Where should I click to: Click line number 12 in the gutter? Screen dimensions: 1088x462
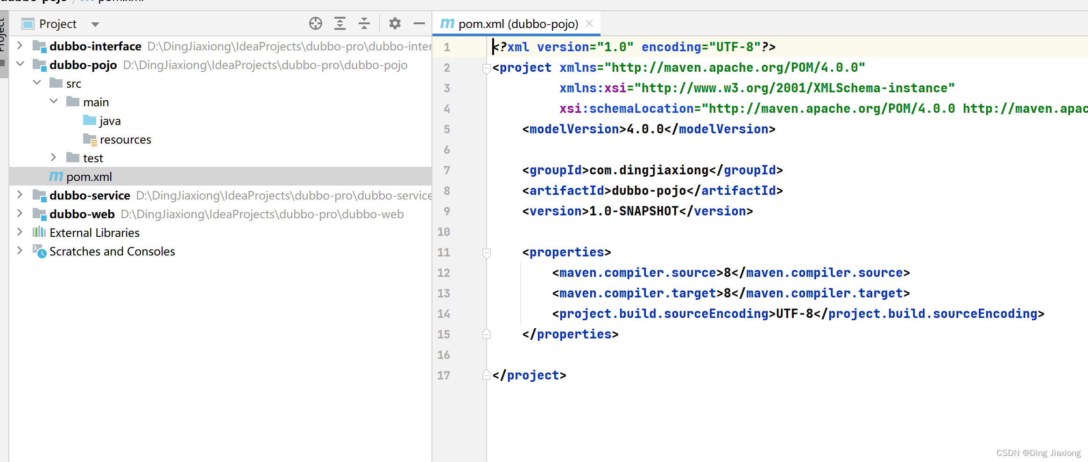pos(444,273)
